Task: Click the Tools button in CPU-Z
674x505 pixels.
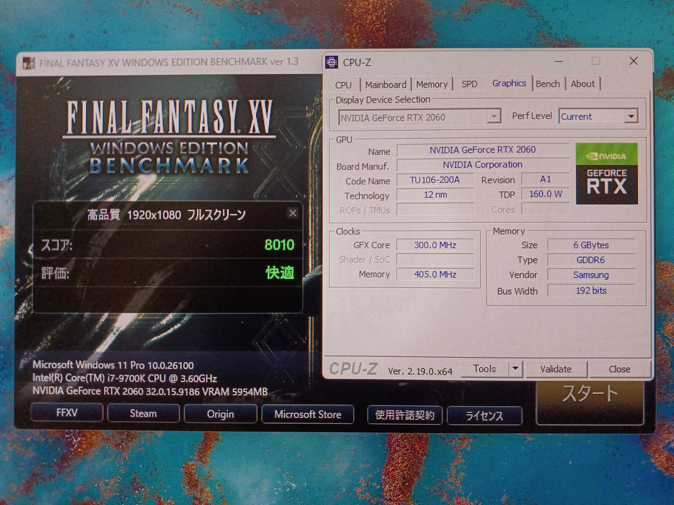Action: pyautogui.click(x=484, y=369)
